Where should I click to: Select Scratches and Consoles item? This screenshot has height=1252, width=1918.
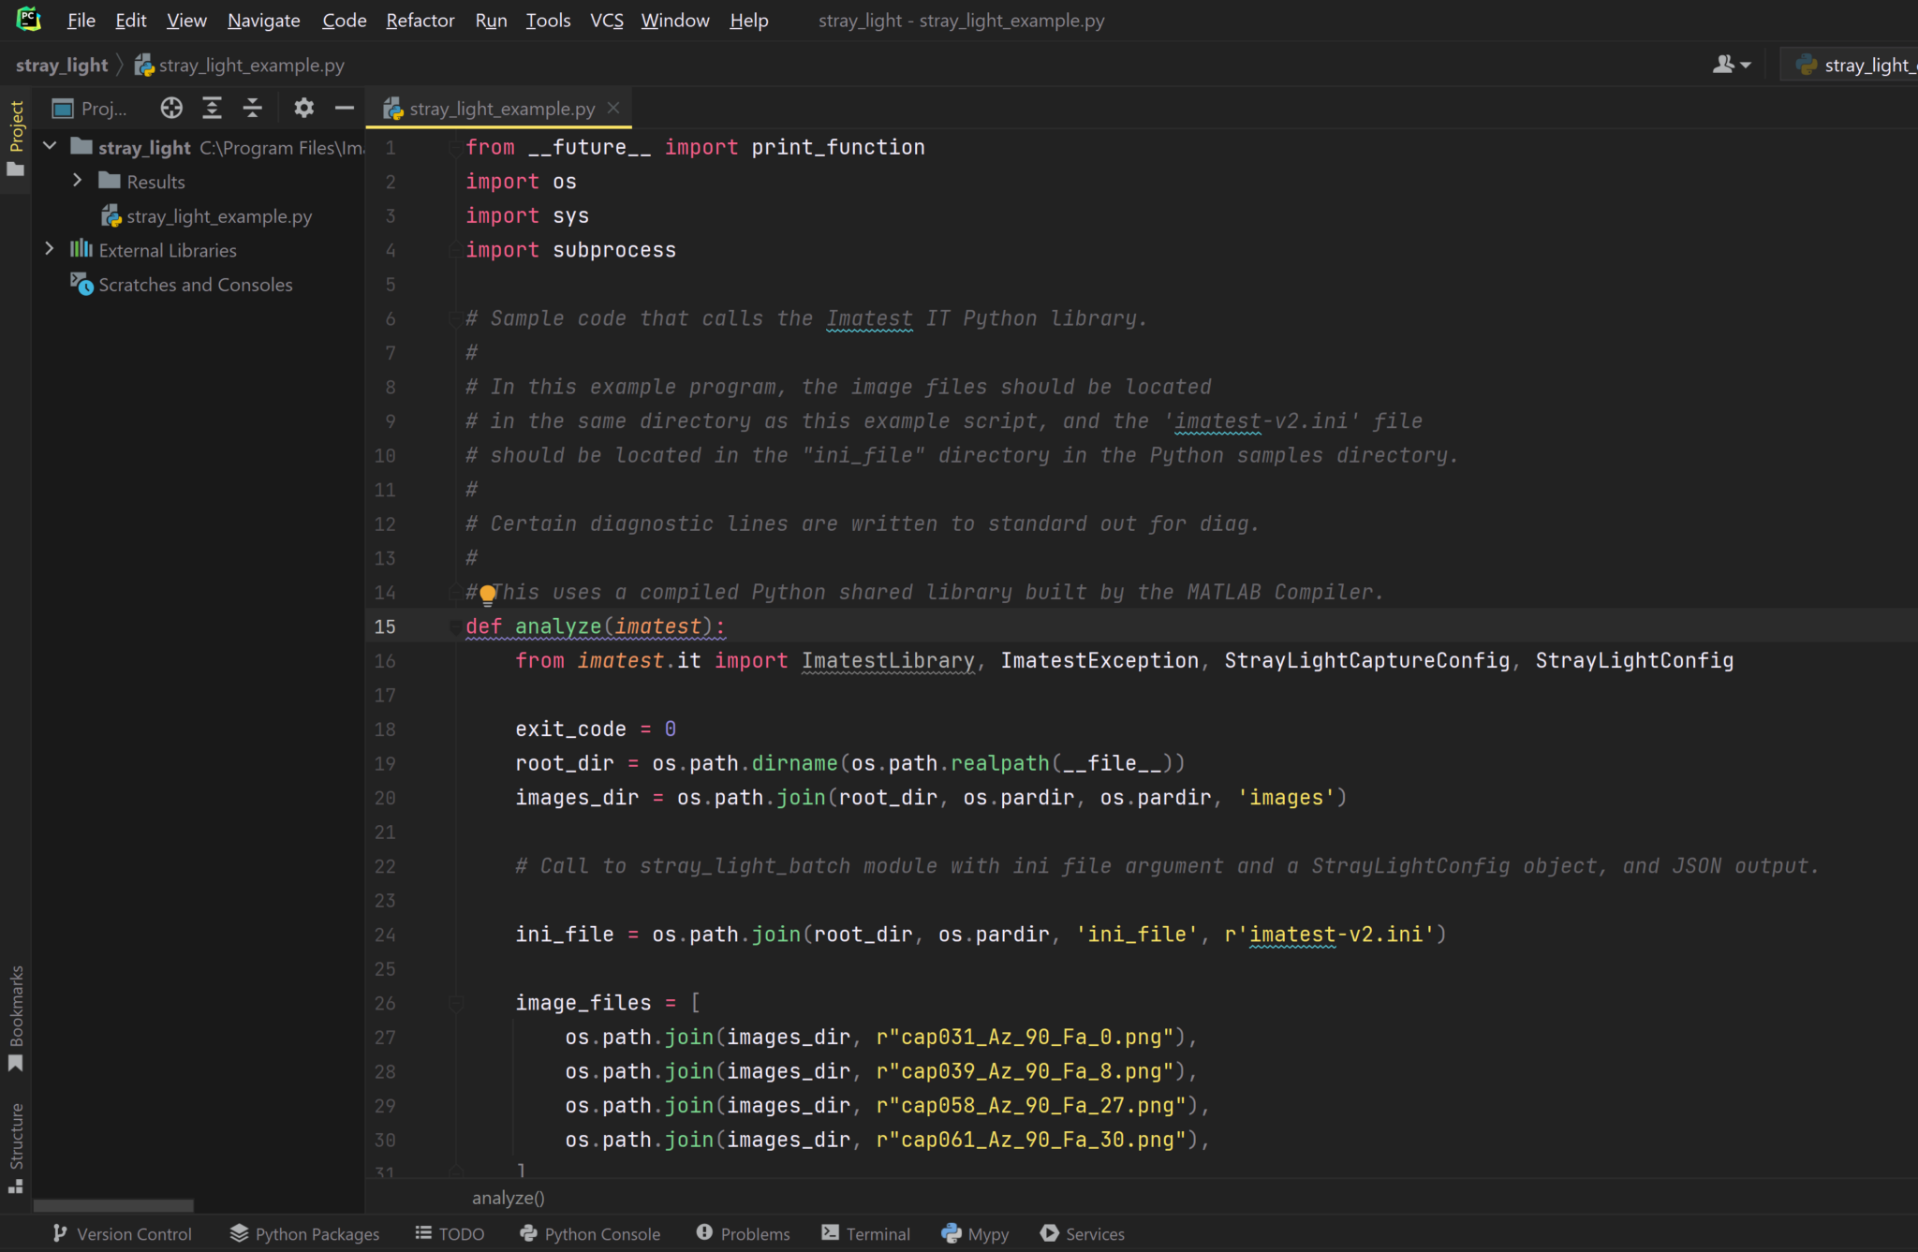point(195,285)
